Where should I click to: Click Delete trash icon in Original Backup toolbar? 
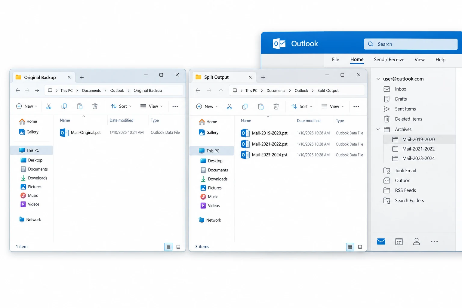[95, 106]
